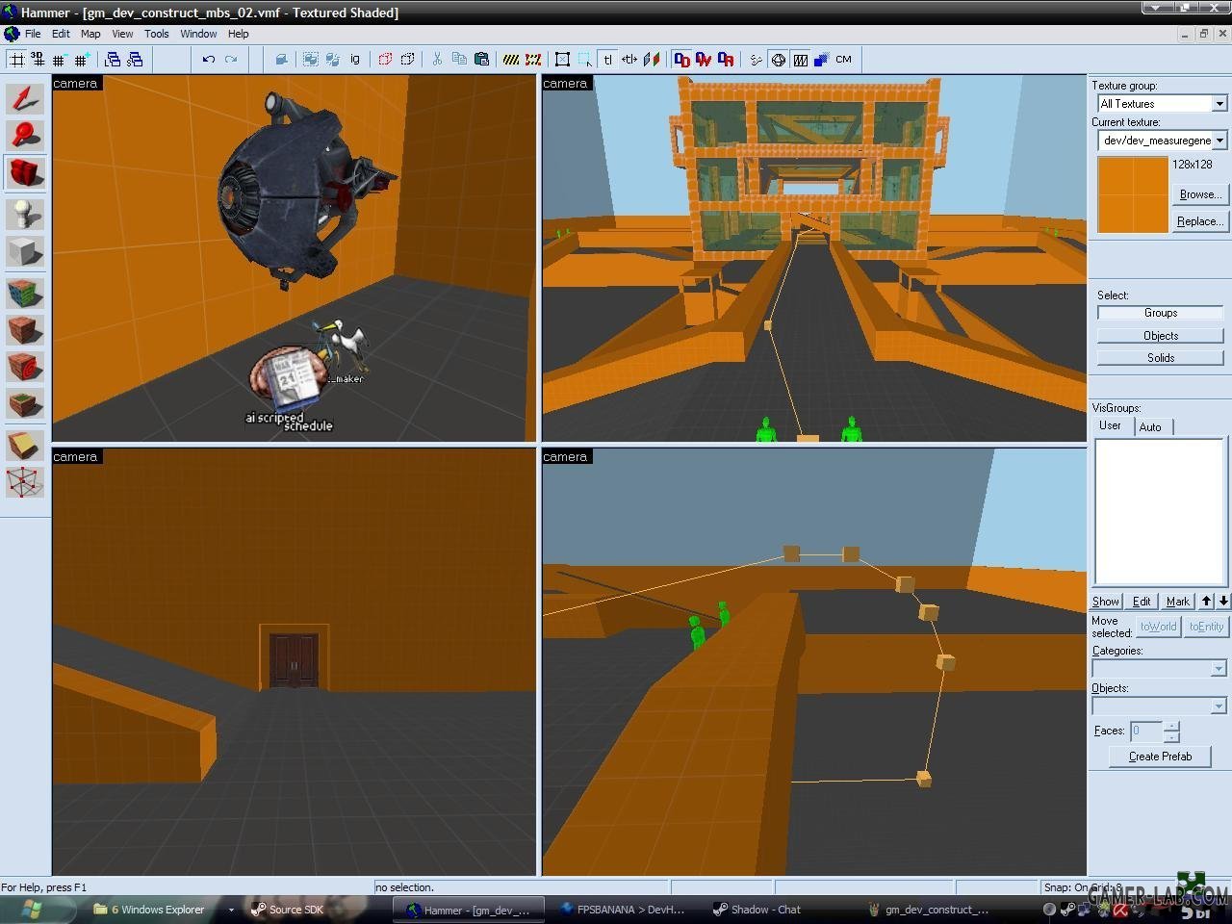Paste clipboard contents from toolbar
The image size is (1232, 924).
coord(481,60)
